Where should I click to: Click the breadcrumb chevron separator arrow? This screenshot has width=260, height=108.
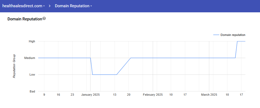50,6
